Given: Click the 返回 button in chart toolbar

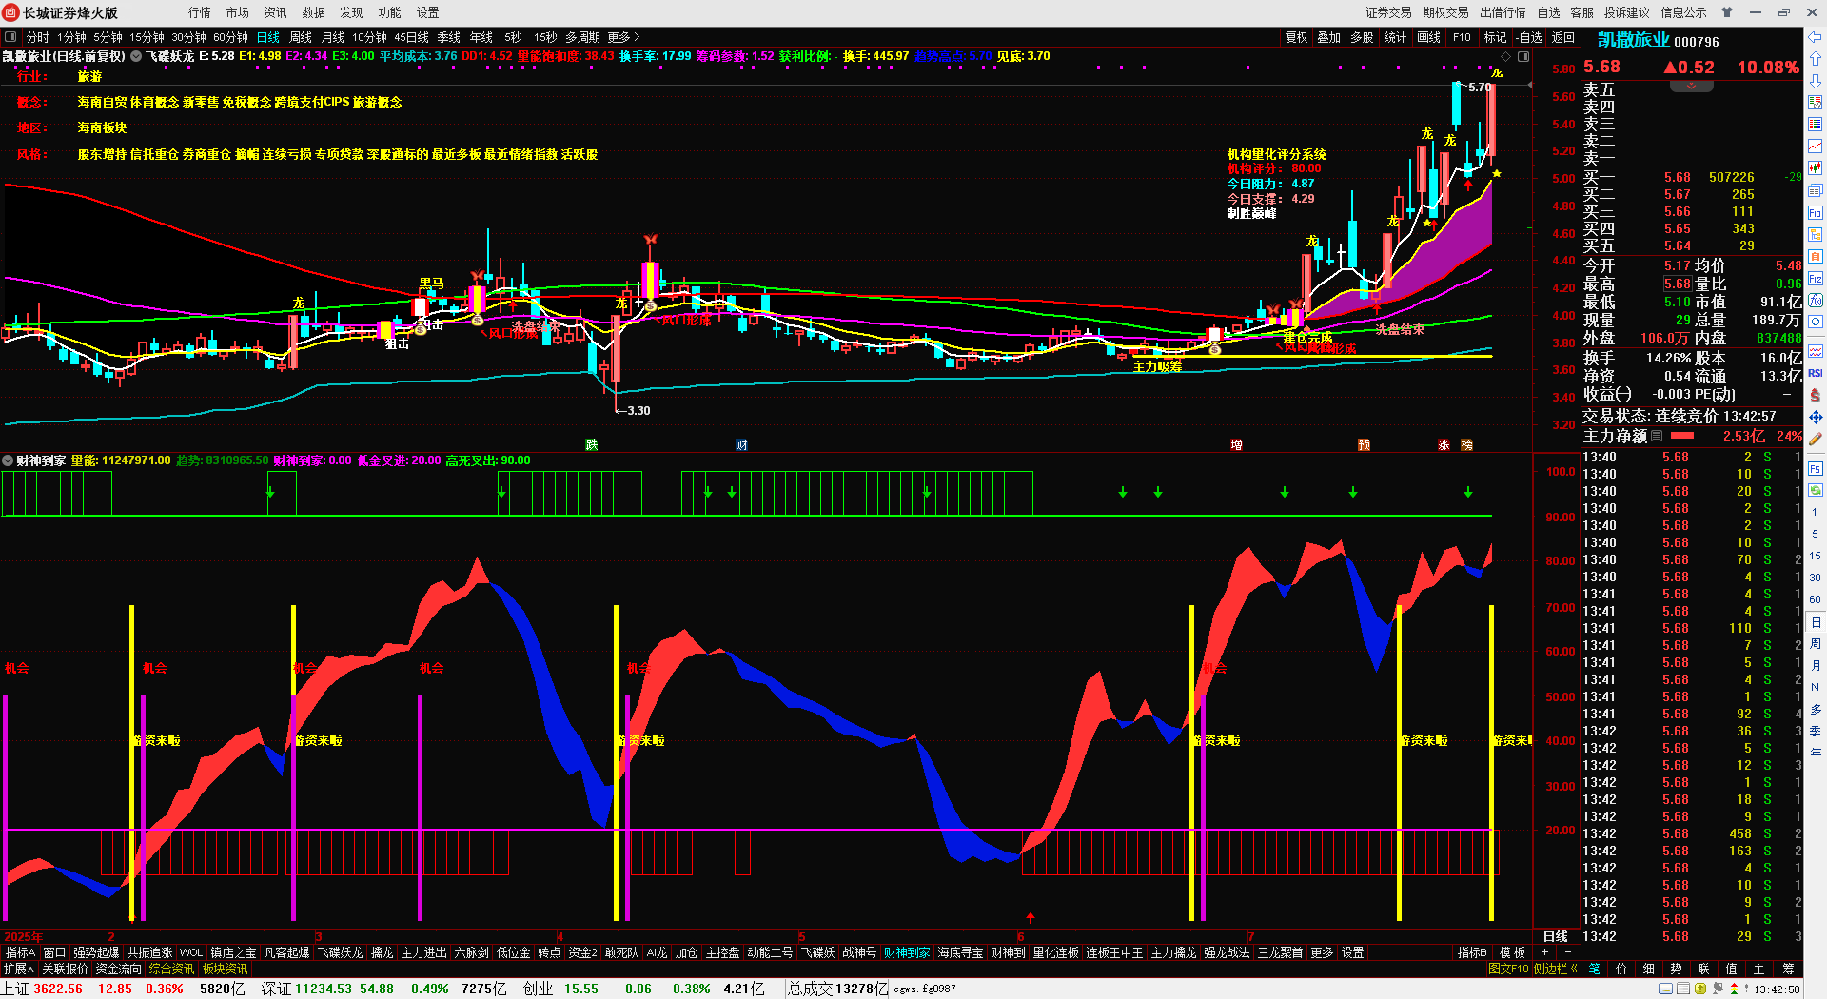Looking at the screenshot, I should pyautogui.click(x=1563, y=37).
